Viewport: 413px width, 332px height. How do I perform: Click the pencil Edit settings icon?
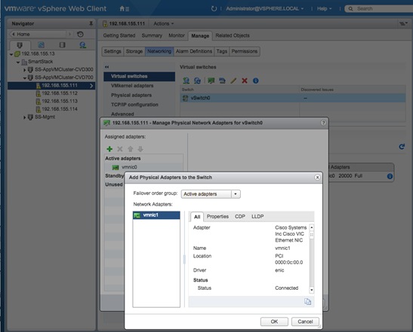click(x=233, y=81)
